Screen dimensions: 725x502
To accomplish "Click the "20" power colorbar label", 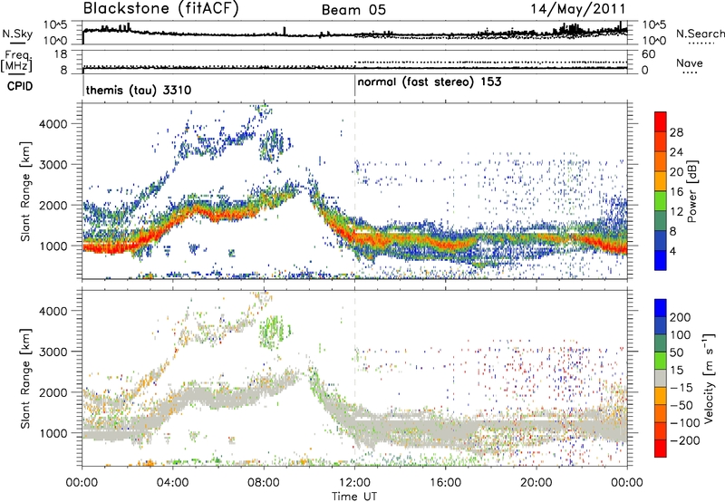I will [676, 172].
